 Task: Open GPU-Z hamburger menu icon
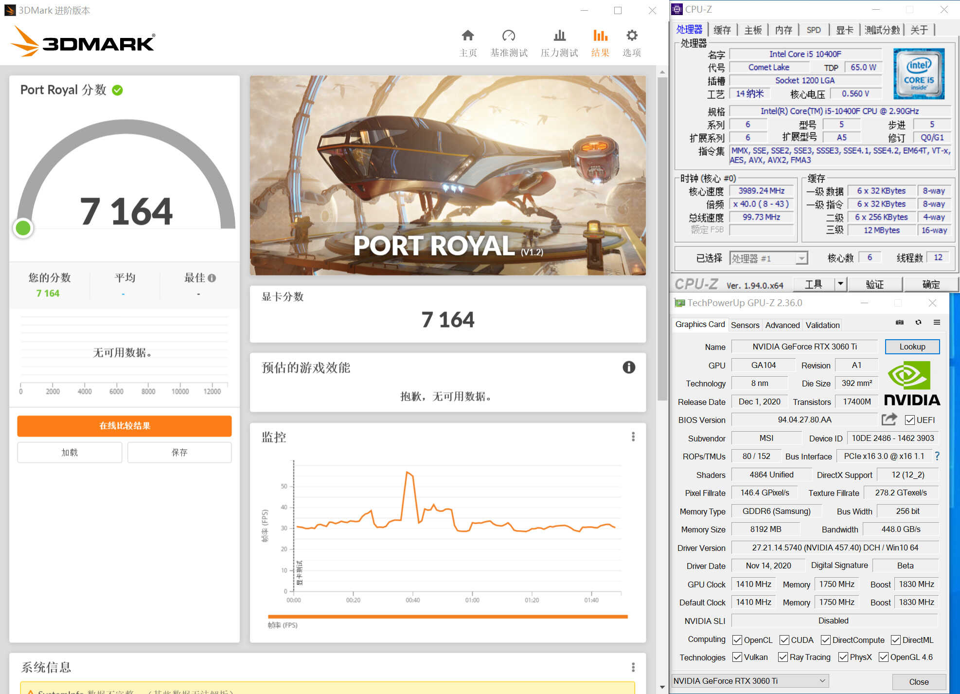point(937,322)
